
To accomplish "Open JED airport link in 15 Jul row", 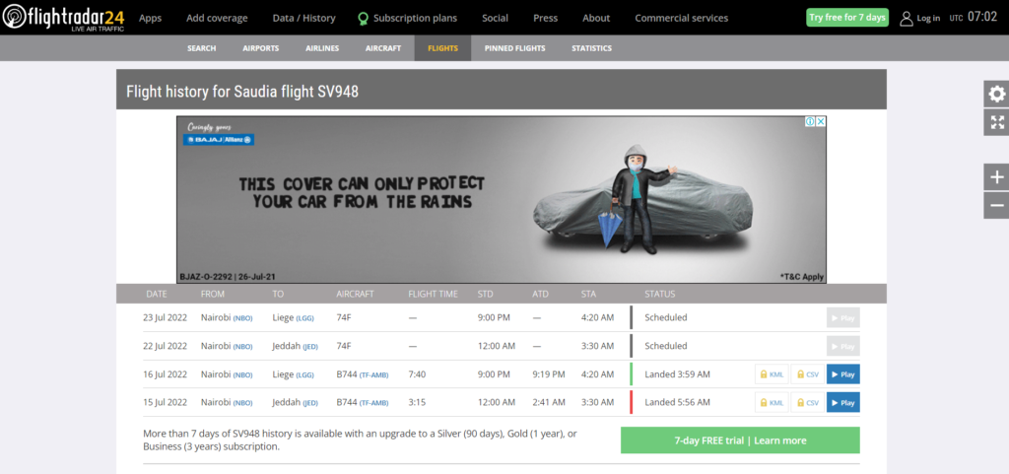I will (x=310, y=403).
